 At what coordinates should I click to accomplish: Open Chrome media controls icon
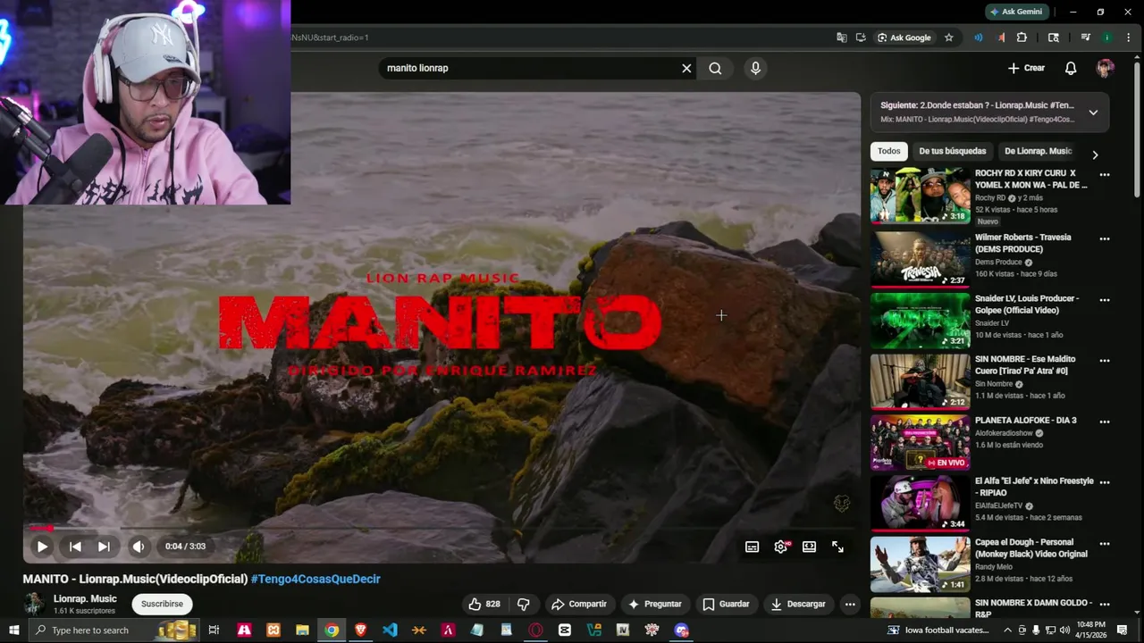(x=1086, y=38)
